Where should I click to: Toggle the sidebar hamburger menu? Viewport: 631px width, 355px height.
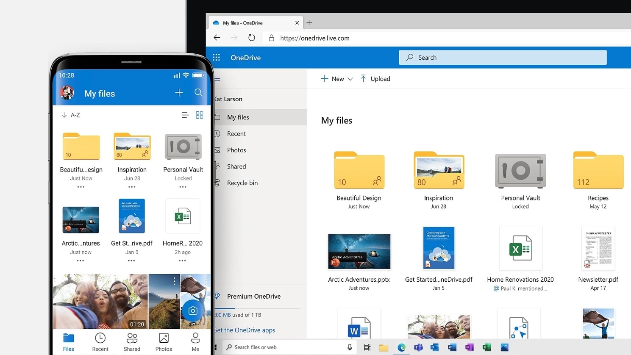point(217,78)
